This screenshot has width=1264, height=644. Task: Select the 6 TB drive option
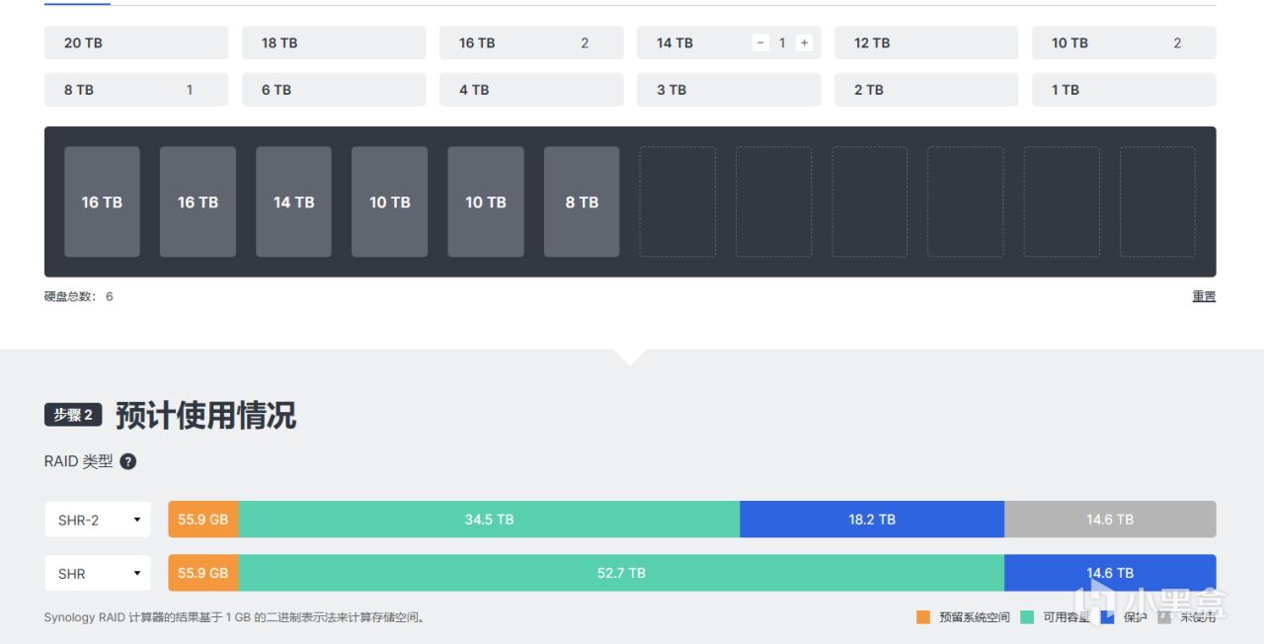[x=334, y=89]
